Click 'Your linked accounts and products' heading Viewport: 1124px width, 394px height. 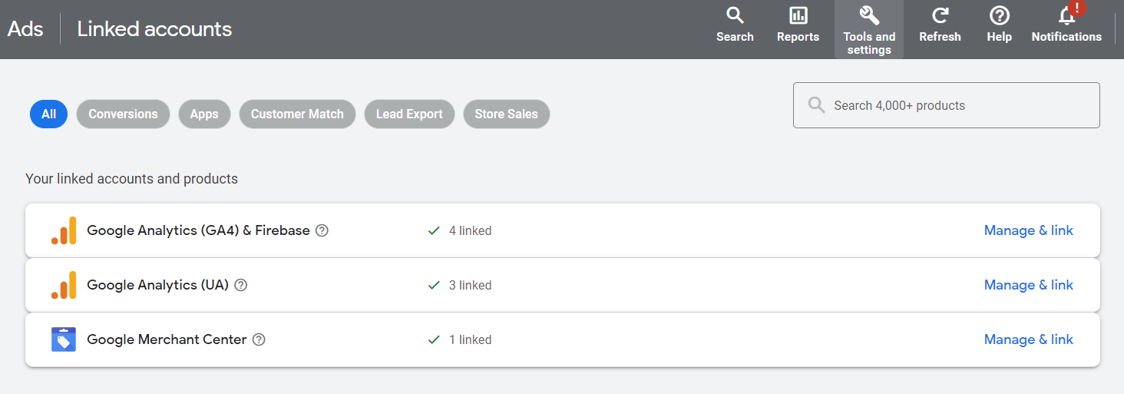[x=131, y=179]
